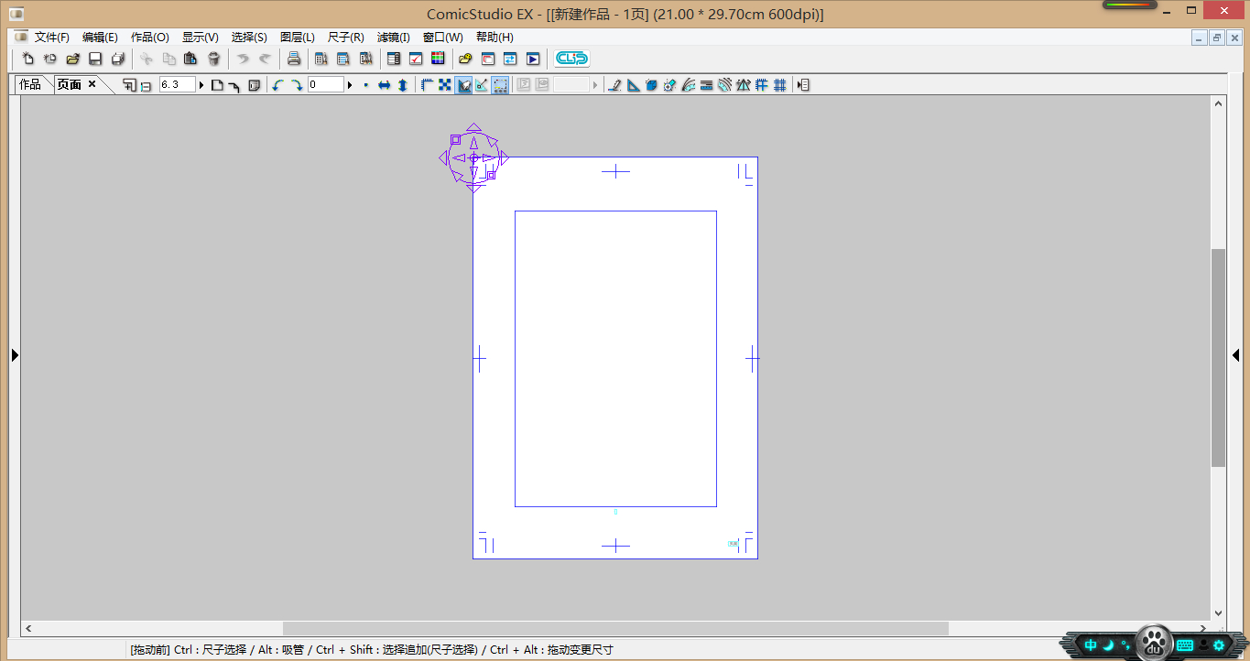Toggle the grid display icon at toolbar end

pos(779,85)
